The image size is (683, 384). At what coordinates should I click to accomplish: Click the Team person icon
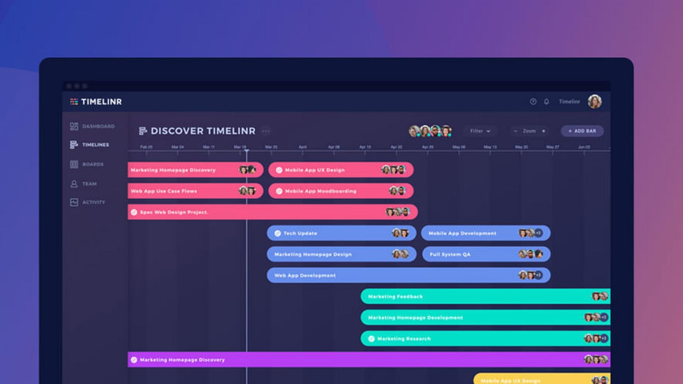coord(74,184)
